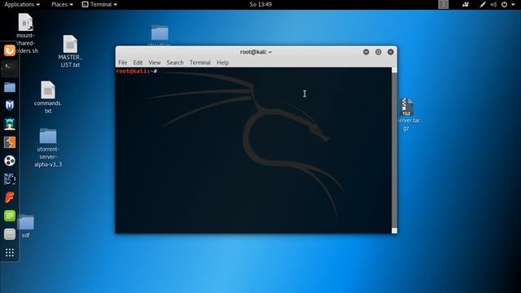Open the terminal File menu
Viewport: 521px width, 293px height.
tap(123, 63)
